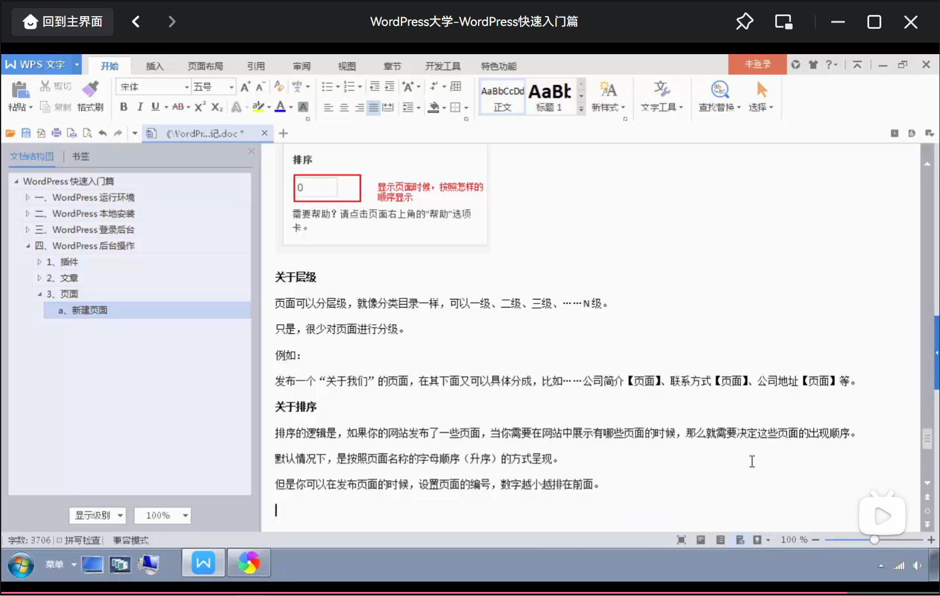Click the borders grid icon
940x596 pixels.
tap(456, 107)
